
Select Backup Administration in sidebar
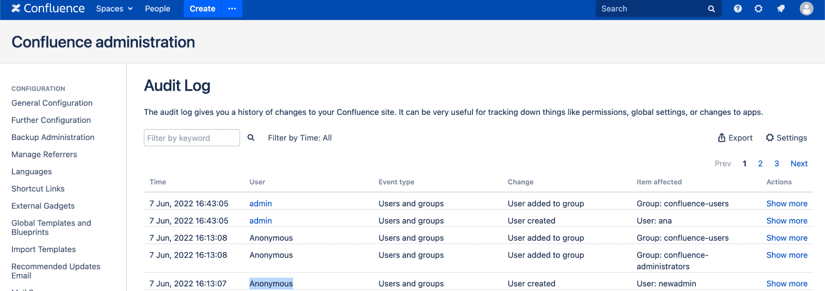click(x=53, y=137)
